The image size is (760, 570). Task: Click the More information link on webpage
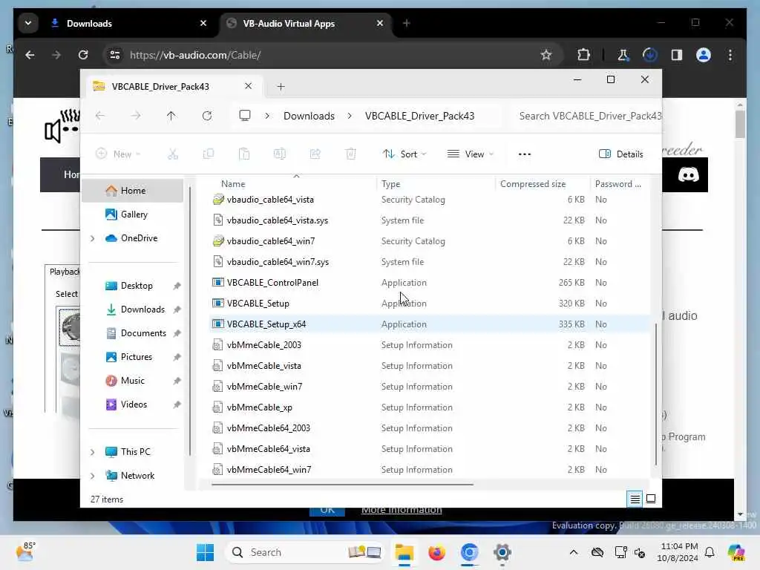(x=402, y=510)
